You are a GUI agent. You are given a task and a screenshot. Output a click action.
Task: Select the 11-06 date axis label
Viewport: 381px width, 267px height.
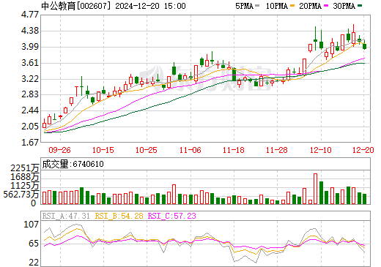[x=190, y=150]
